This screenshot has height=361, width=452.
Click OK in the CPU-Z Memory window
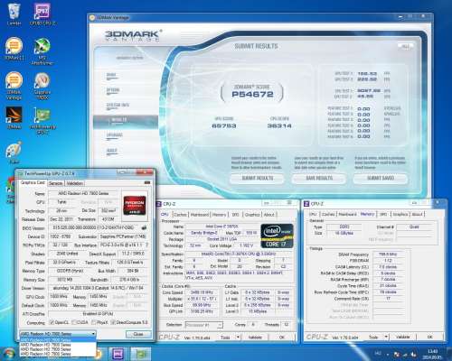click(x=430, y=337)
